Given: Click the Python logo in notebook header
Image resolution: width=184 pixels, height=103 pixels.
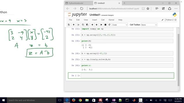Looking at the screenshot, I should click(175, 15).
